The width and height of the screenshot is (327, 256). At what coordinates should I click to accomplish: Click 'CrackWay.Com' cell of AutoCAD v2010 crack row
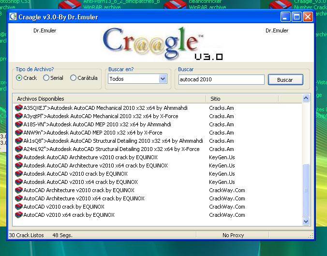tap(227, 207)
